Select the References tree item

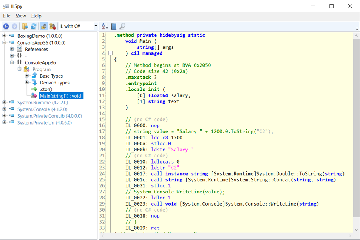pos(36,50)
